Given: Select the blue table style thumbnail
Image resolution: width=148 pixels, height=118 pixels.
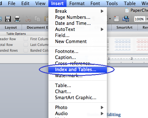Looking at the screenshot, I should tap(123, 45).
